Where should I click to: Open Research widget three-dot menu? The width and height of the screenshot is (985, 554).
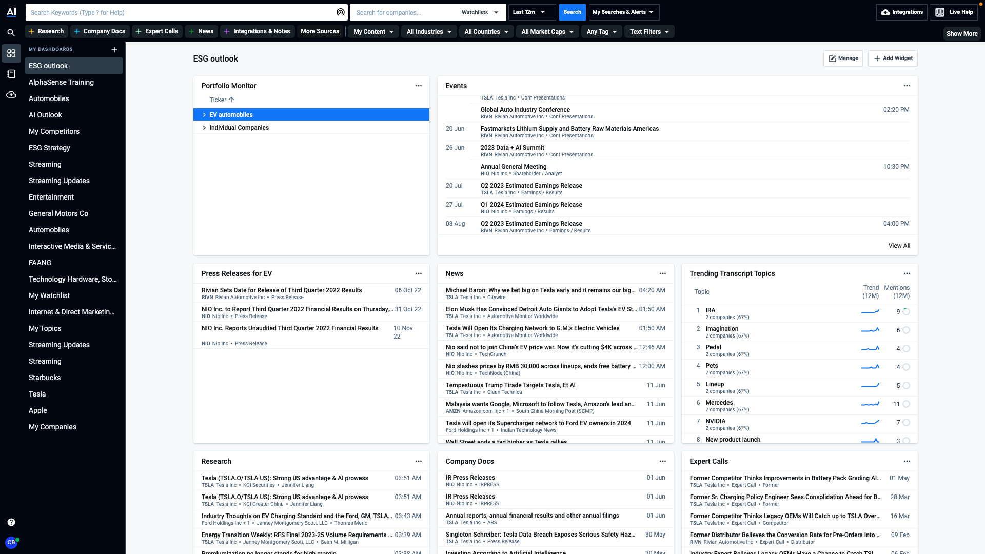coord(419,461)
